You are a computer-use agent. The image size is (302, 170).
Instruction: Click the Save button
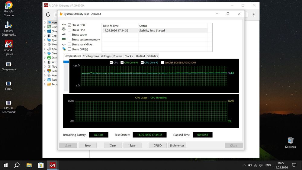click(133, 145)
